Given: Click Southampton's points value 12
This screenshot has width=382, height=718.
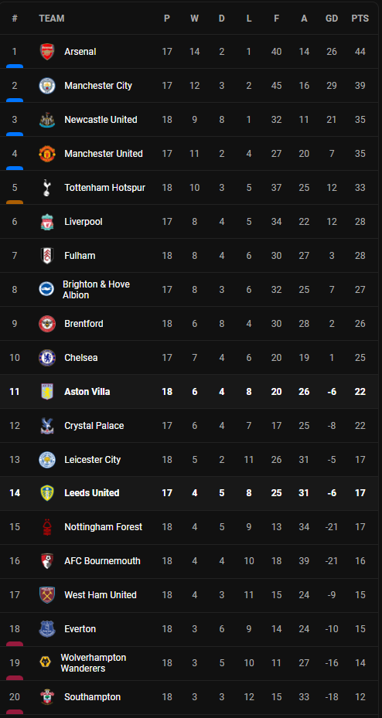Looking at the screenshot, I should pos(360,697).
